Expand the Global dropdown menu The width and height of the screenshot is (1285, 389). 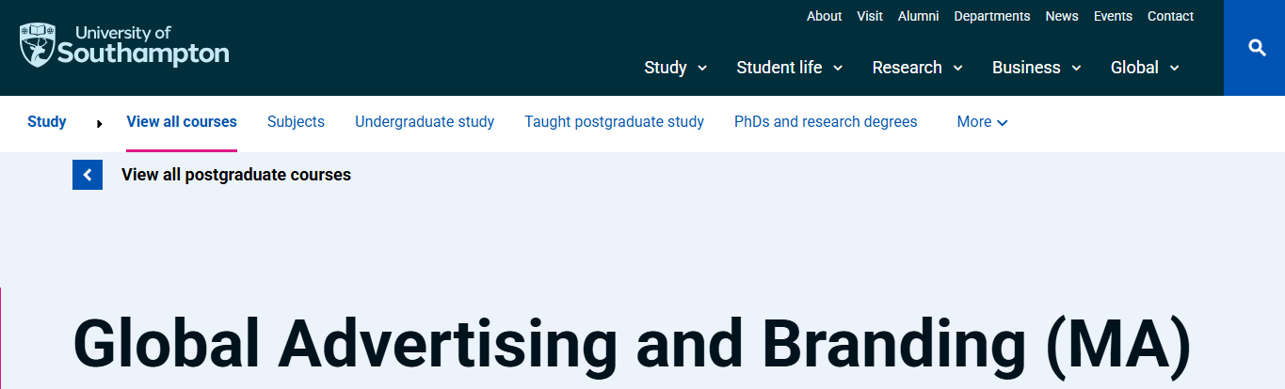[1146, 68]
